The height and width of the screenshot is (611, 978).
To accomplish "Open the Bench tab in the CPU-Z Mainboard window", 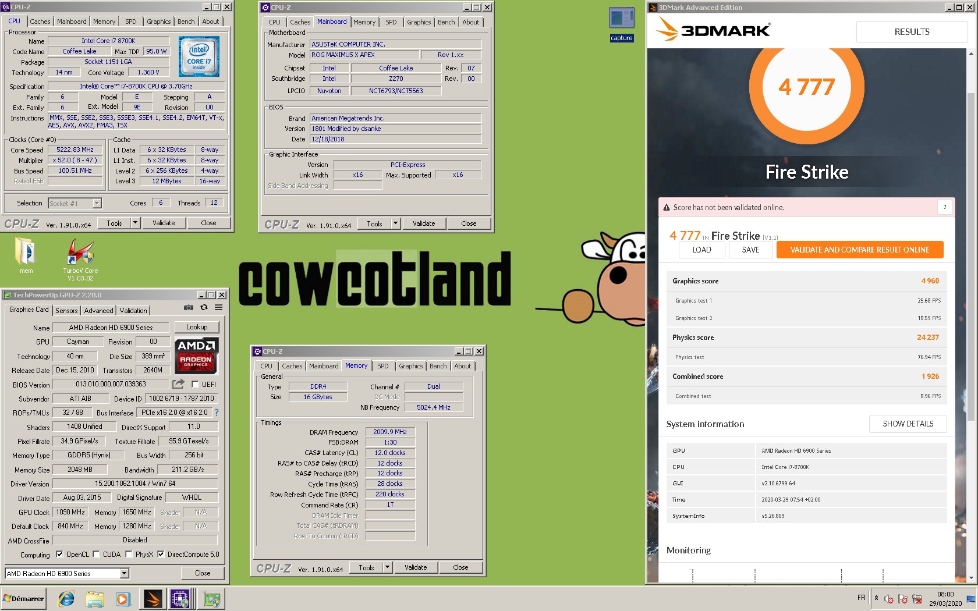I will coord(447,22).
